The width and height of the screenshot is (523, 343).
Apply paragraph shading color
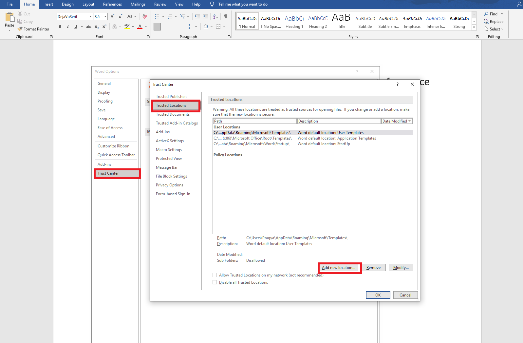[206, 27]
